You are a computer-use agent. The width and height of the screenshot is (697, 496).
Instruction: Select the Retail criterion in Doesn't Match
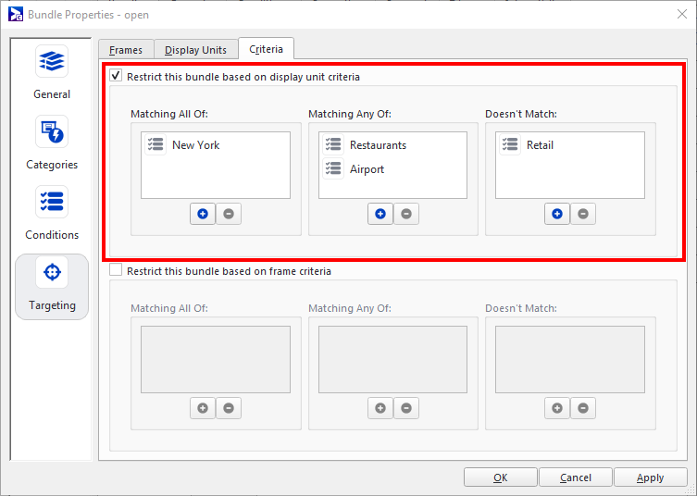[x=540, y=145]
